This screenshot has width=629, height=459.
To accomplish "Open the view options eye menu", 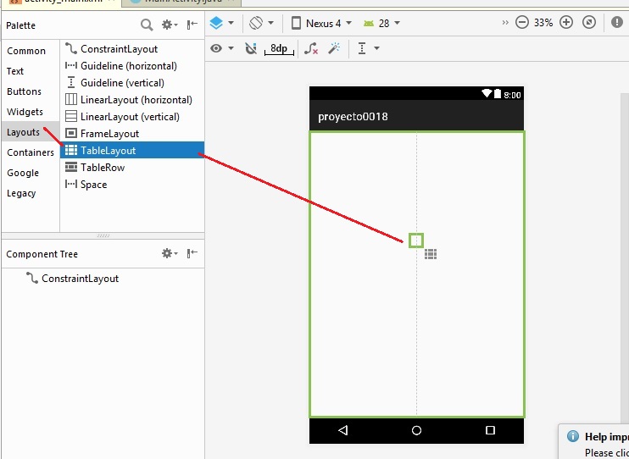I will (221, 49).
